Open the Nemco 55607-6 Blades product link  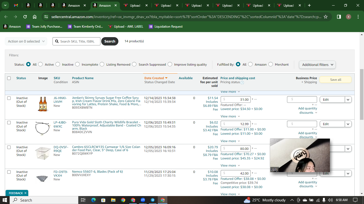pyautogui.click(x=97, y=172)
